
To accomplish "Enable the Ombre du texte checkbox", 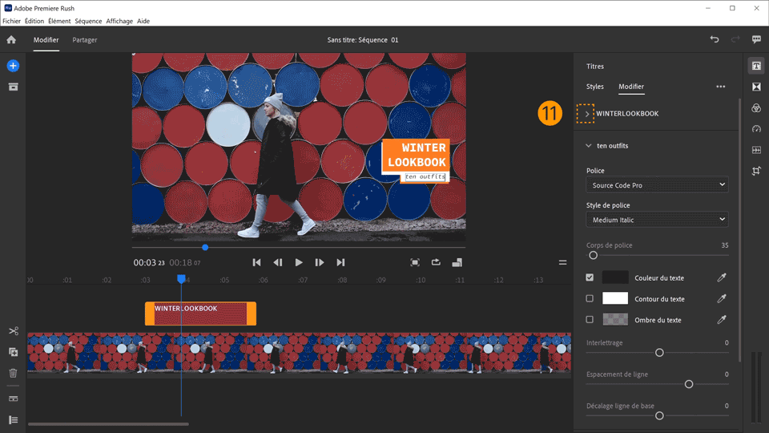I will 590,319.
